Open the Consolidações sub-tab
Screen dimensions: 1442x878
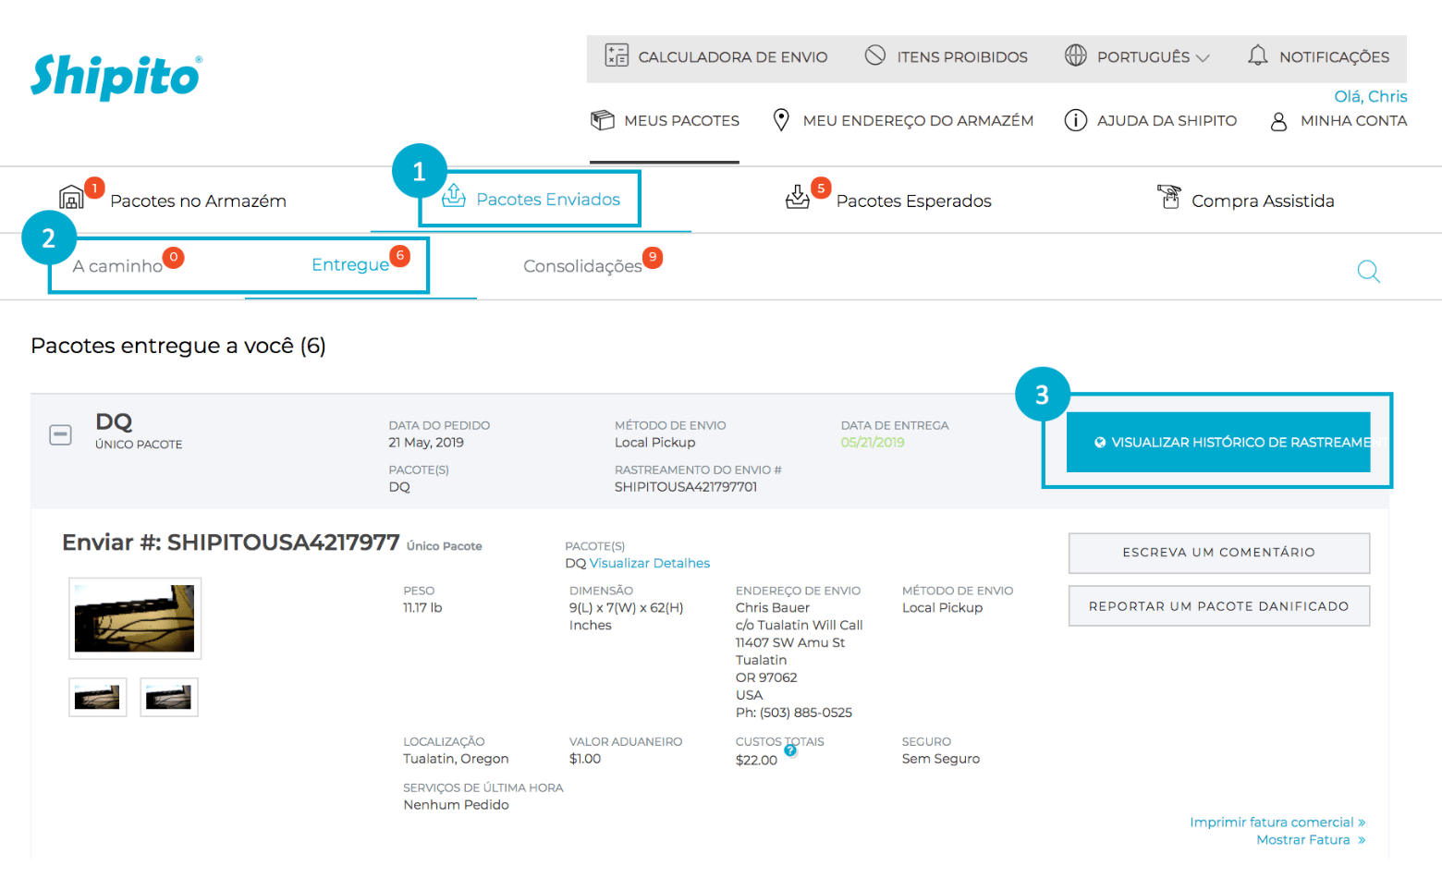pos(582,266)
